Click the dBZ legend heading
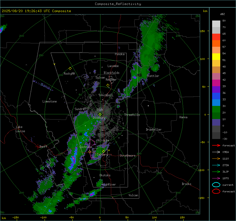 [222, 14]
